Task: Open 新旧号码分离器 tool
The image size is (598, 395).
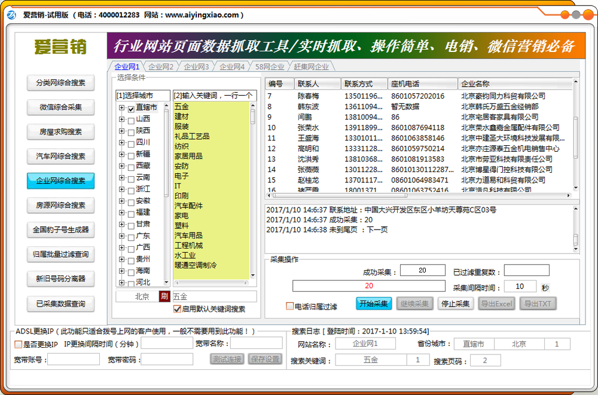Action: (x=60, y=278)
